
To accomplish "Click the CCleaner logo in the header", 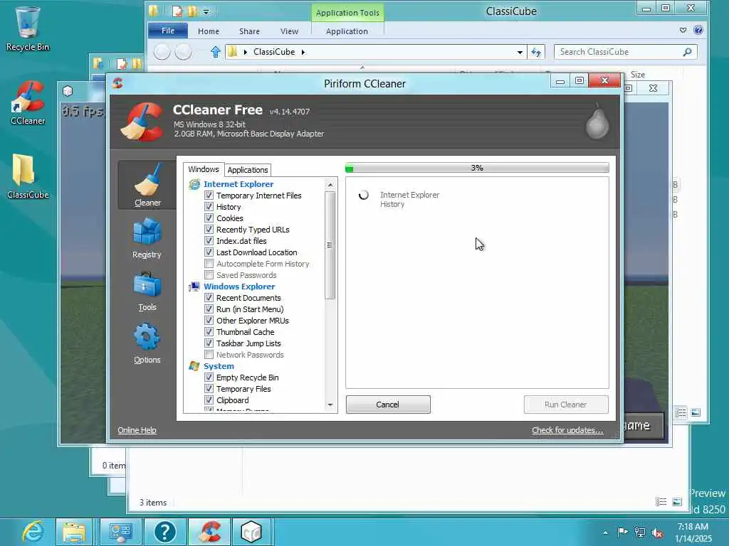I will coord(142,122).
